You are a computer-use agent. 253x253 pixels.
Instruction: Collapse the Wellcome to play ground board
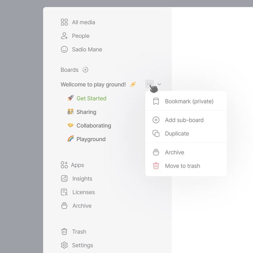(159, 84)
